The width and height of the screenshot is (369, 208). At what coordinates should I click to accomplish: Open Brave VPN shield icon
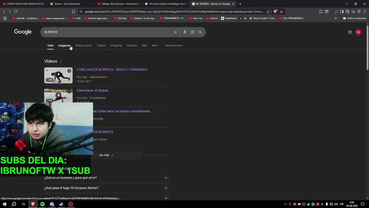(359, 12)
